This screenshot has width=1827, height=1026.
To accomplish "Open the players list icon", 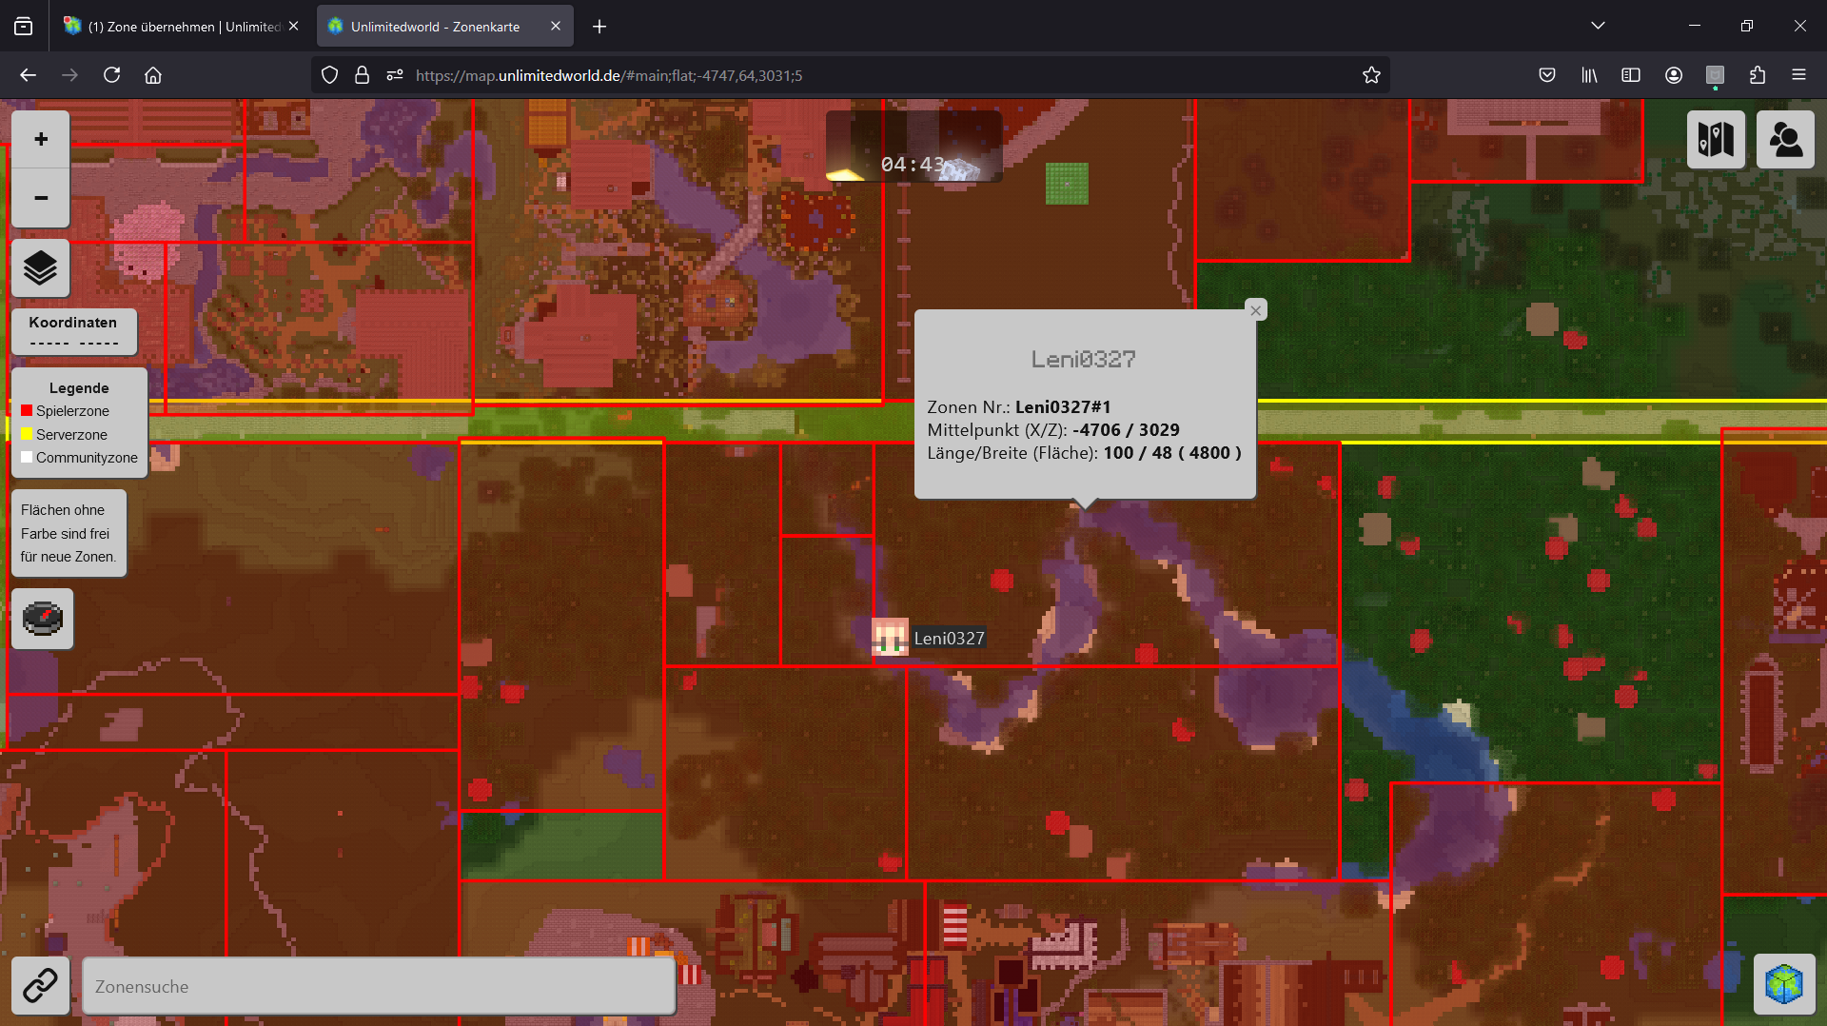I will tap(1785, 139).
